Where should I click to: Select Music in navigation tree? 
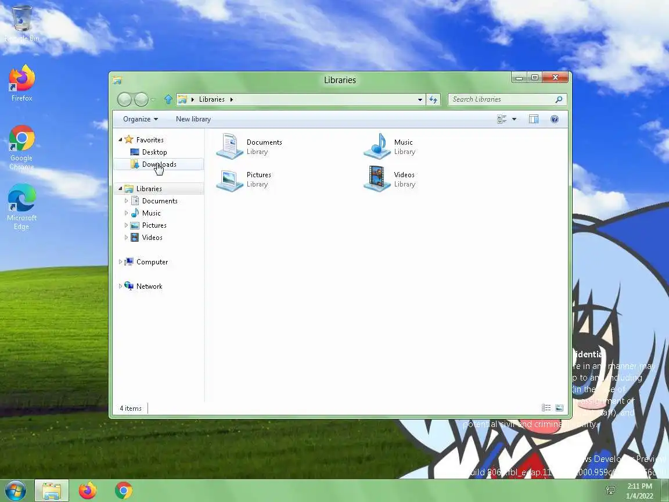pos(152,213)
